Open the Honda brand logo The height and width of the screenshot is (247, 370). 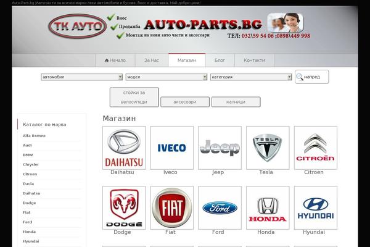268,207
